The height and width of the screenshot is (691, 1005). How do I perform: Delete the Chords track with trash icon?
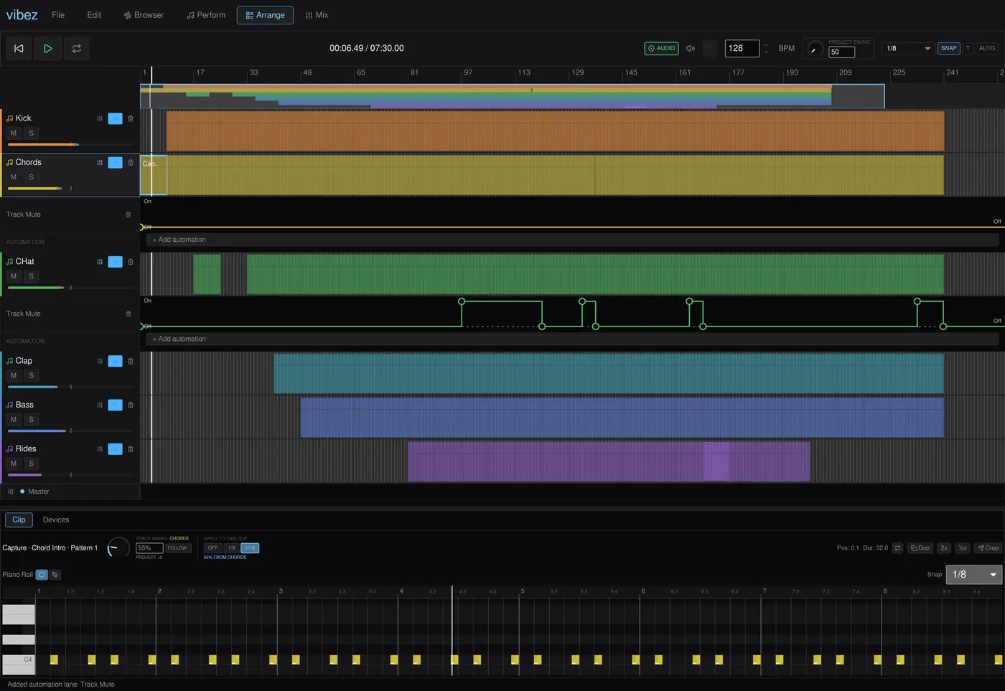131,163
